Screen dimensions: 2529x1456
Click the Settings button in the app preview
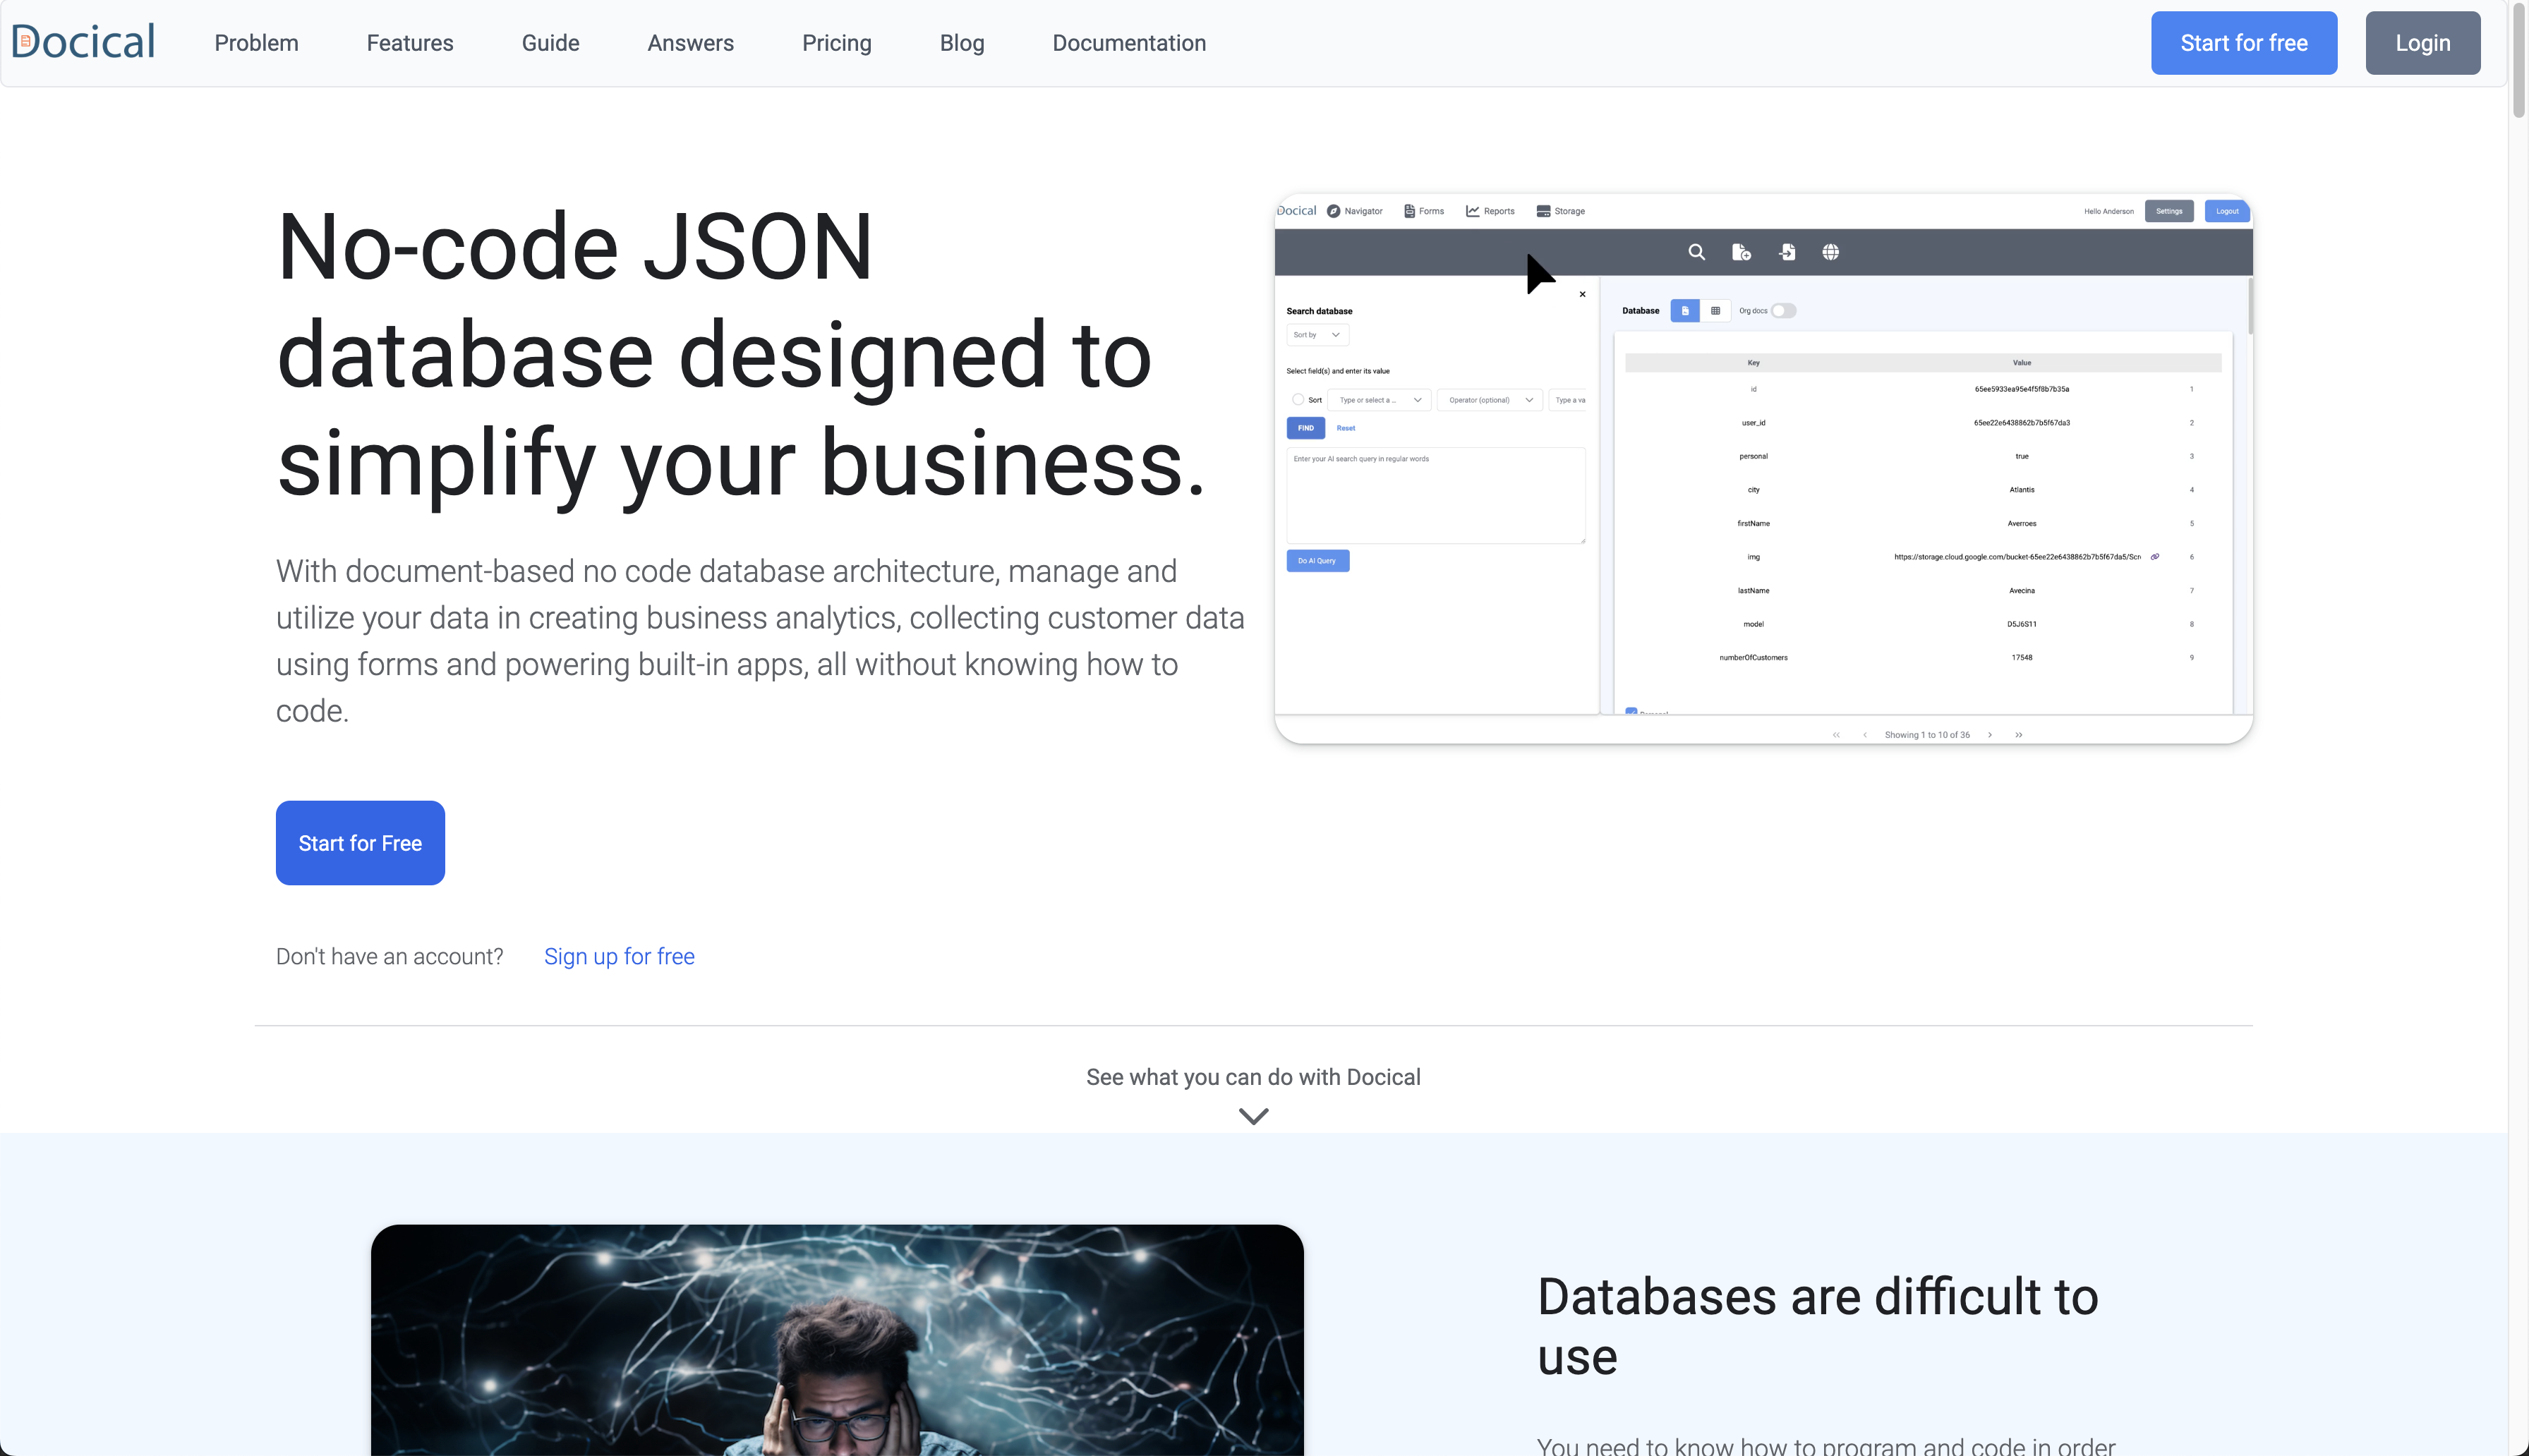pos(2169,211)
